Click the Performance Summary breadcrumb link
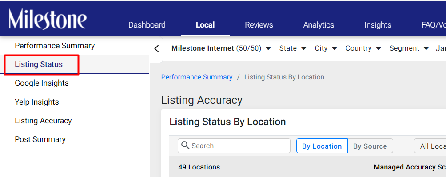 (x=197, y=77)
